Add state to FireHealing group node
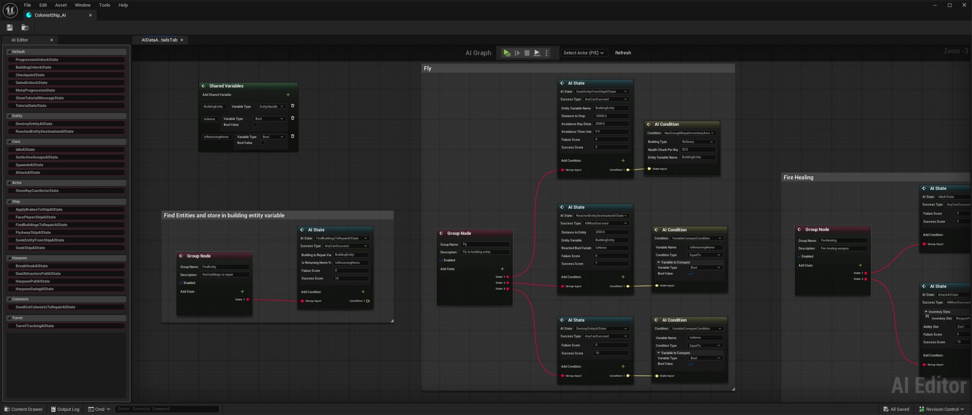The image size is (972, 415). point(860,265)
